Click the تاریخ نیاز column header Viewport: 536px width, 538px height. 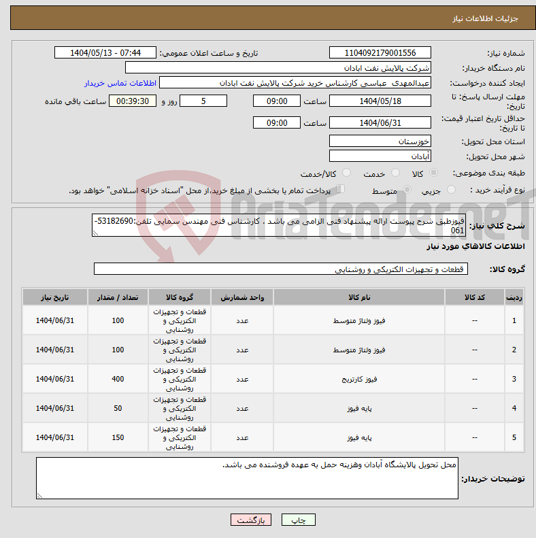coord(55,297)
